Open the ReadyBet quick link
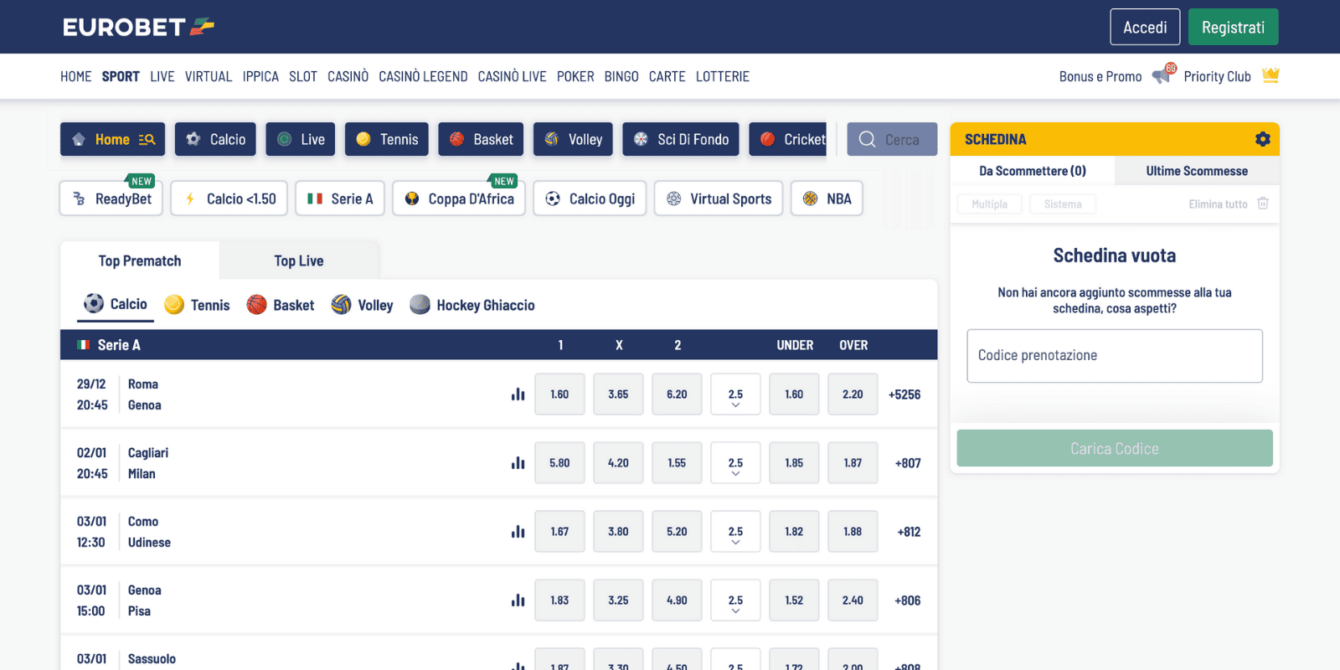The width and height of the screenshot is (1340, 670). [111, 198]
